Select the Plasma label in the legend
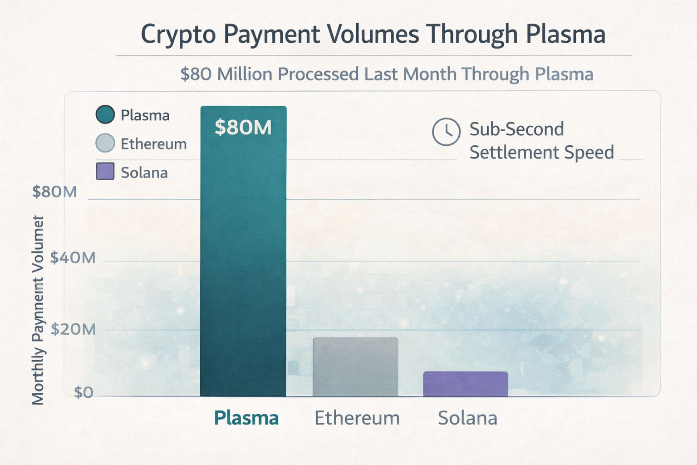 145,115
